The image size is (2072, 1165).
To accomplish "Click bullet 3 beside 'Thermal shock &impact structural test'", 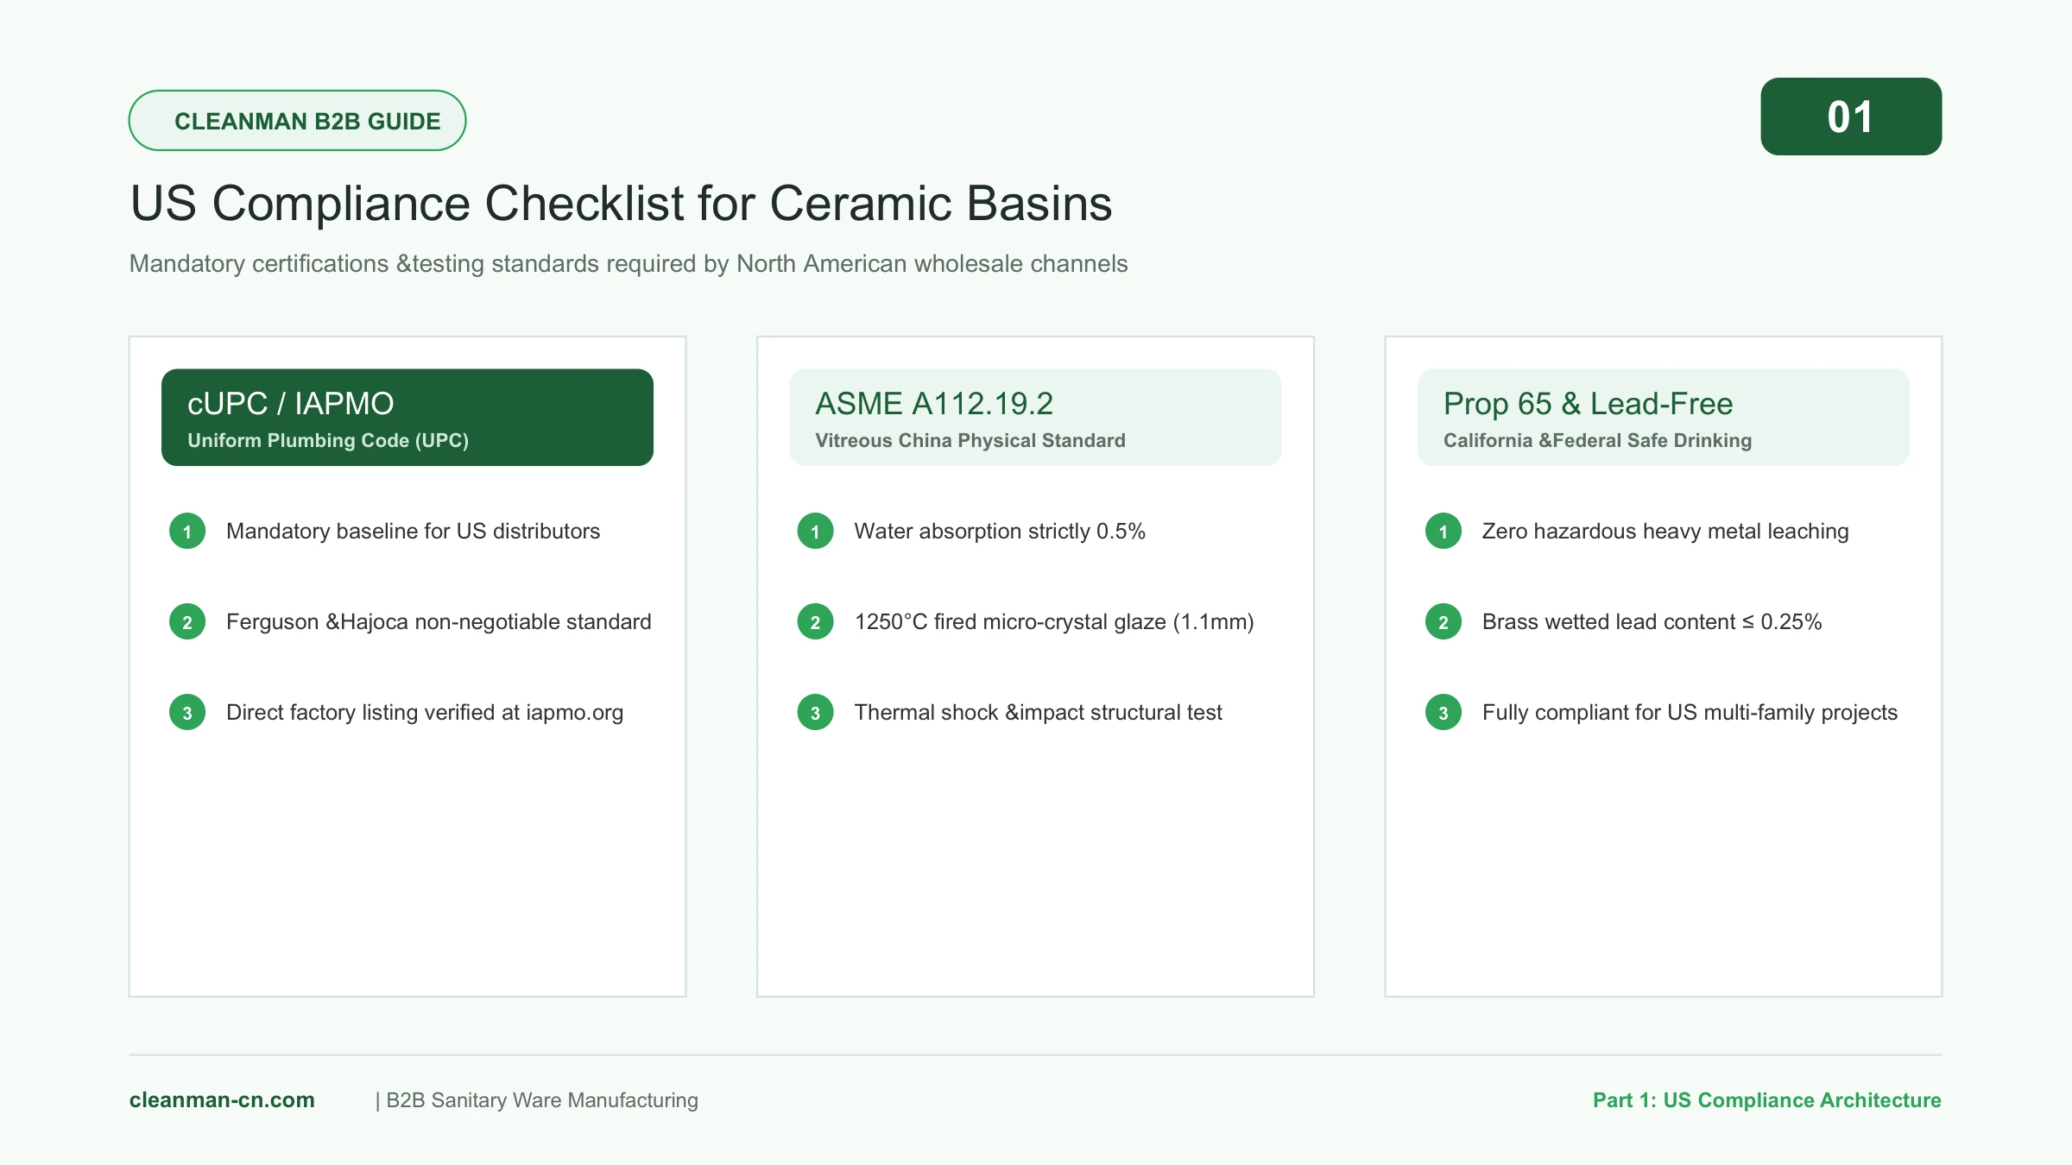I will pos(815,713).
